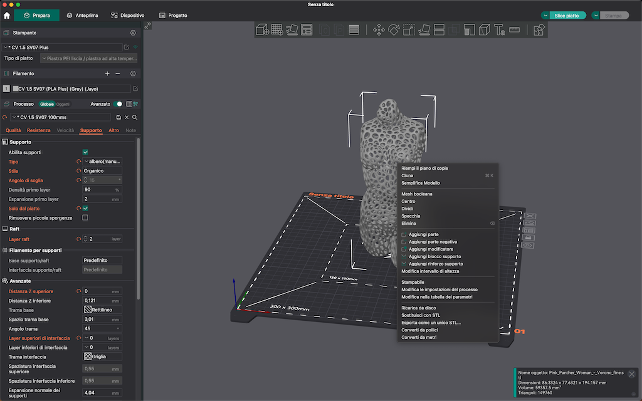Switch to the Resistenza tab
Image resolution: width=642 pixels, height=401 pixels.
coord(38,130)
